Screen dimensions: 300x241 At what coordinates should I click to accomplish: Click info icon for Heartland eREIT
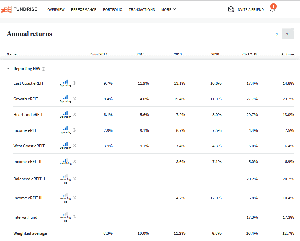click(74, 114)
